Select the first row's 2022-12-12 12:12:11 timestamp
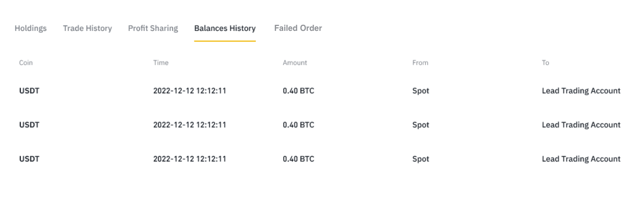This screenshot has width=644, height=201. tap(190, 91)
